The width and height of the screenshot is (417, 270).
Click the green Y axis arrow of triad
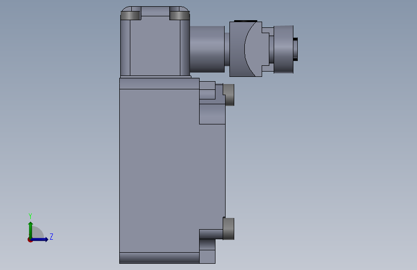click(30, 230)
